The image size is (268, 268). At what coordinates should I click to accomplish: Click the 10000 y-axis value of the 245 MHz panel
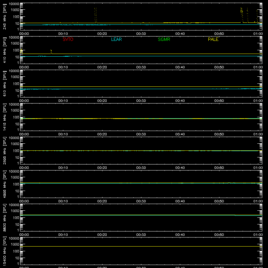pos(14,4)
